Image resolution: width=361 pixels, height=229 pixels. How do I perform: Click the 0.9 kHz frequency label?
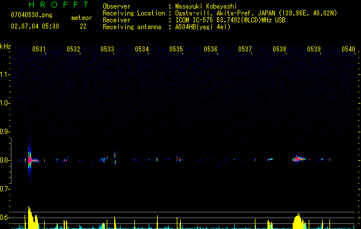[x=5, y=132]
